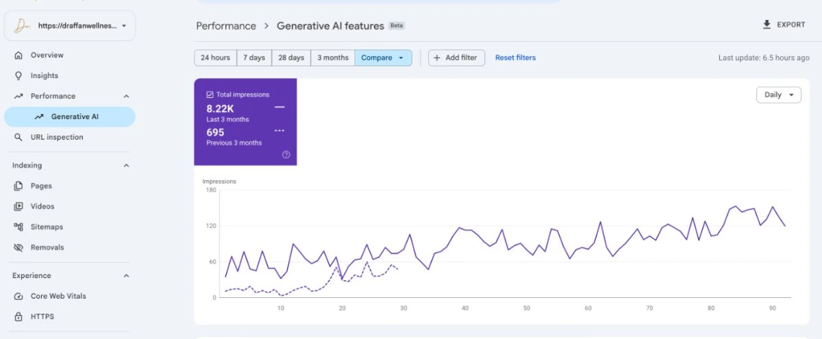Click the Experience section label
This screenshot has width=822, height=339.
pyautogui.click(x=32, y=276)
